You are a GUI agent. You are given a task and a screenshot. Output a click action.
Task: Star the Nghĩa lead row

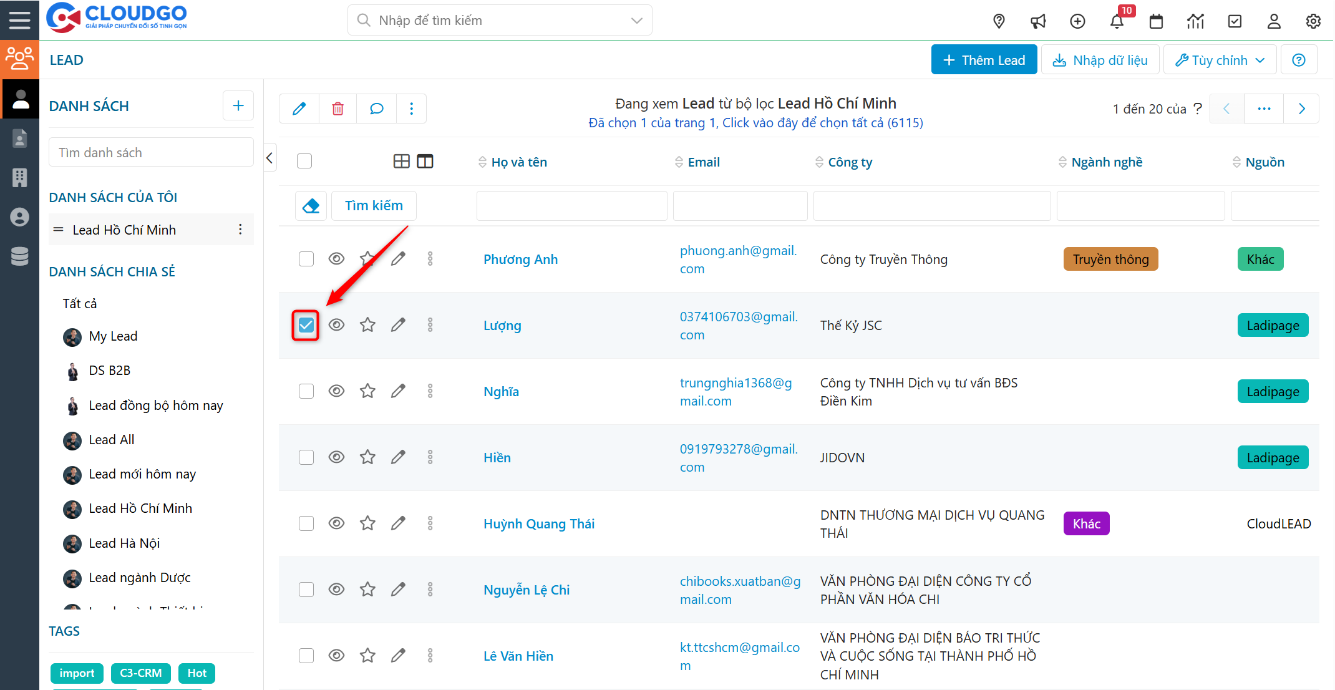(367, 391)
